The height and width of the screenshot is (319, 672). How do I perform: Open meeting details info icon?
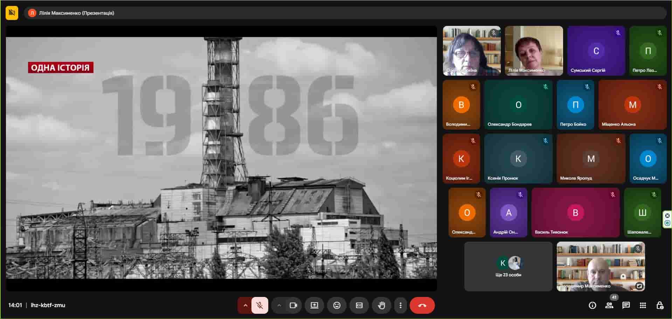592,305
